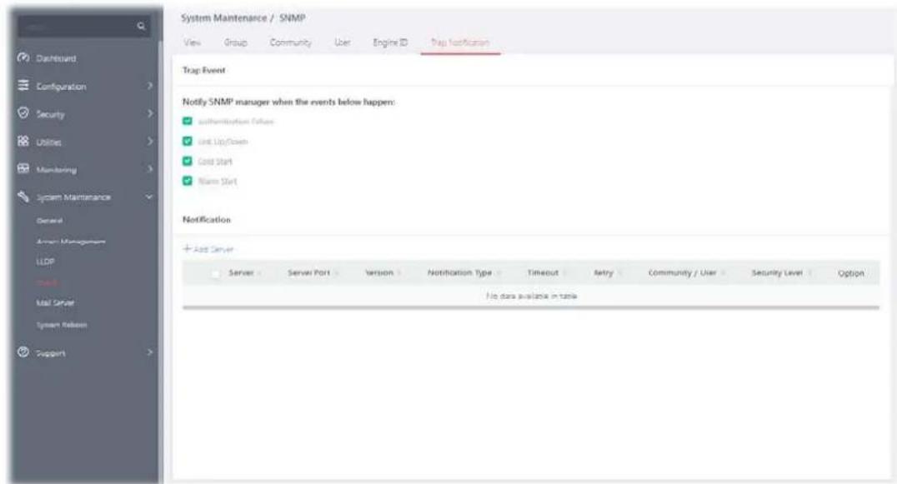Viewport: 897px width, 484px height.
Task: Switch to the View tab
Action: pos(193,42)
